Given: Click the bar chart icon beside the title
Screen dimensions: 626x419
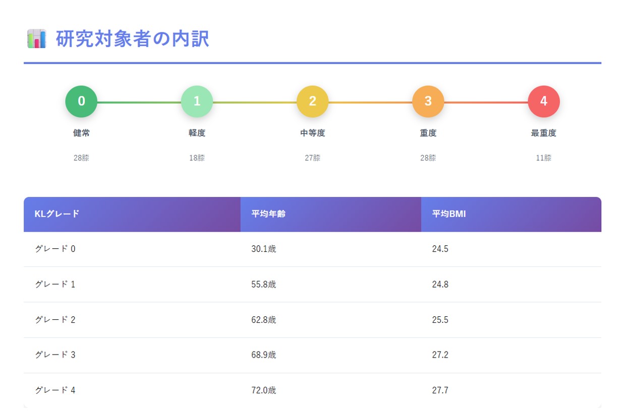Looking at the screenshot, I should pyautogui.click(x=36, y=39).
